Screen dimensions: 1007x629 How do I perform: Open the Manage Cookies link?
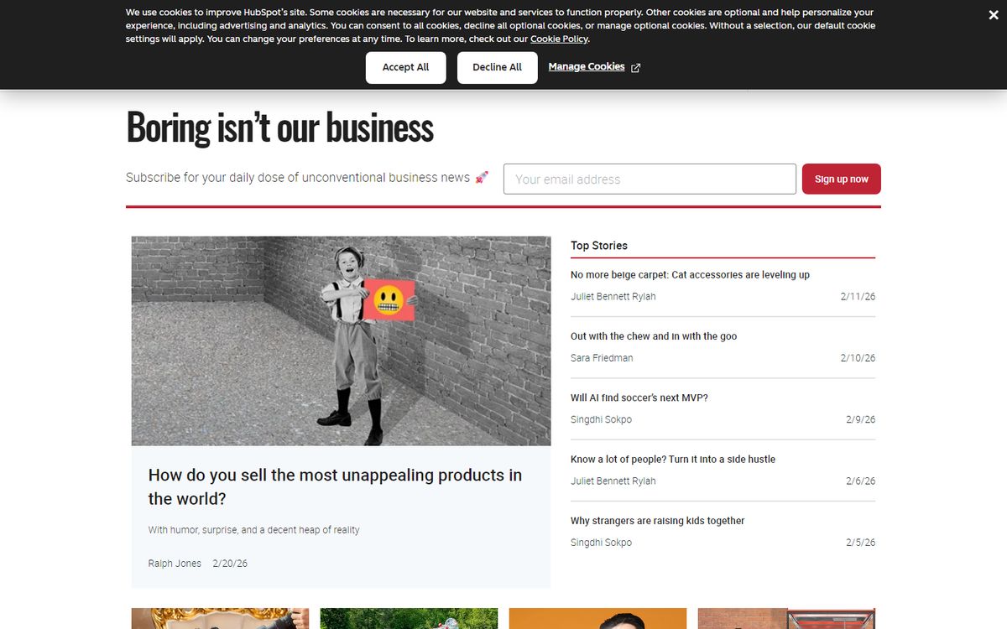point(586,67)
